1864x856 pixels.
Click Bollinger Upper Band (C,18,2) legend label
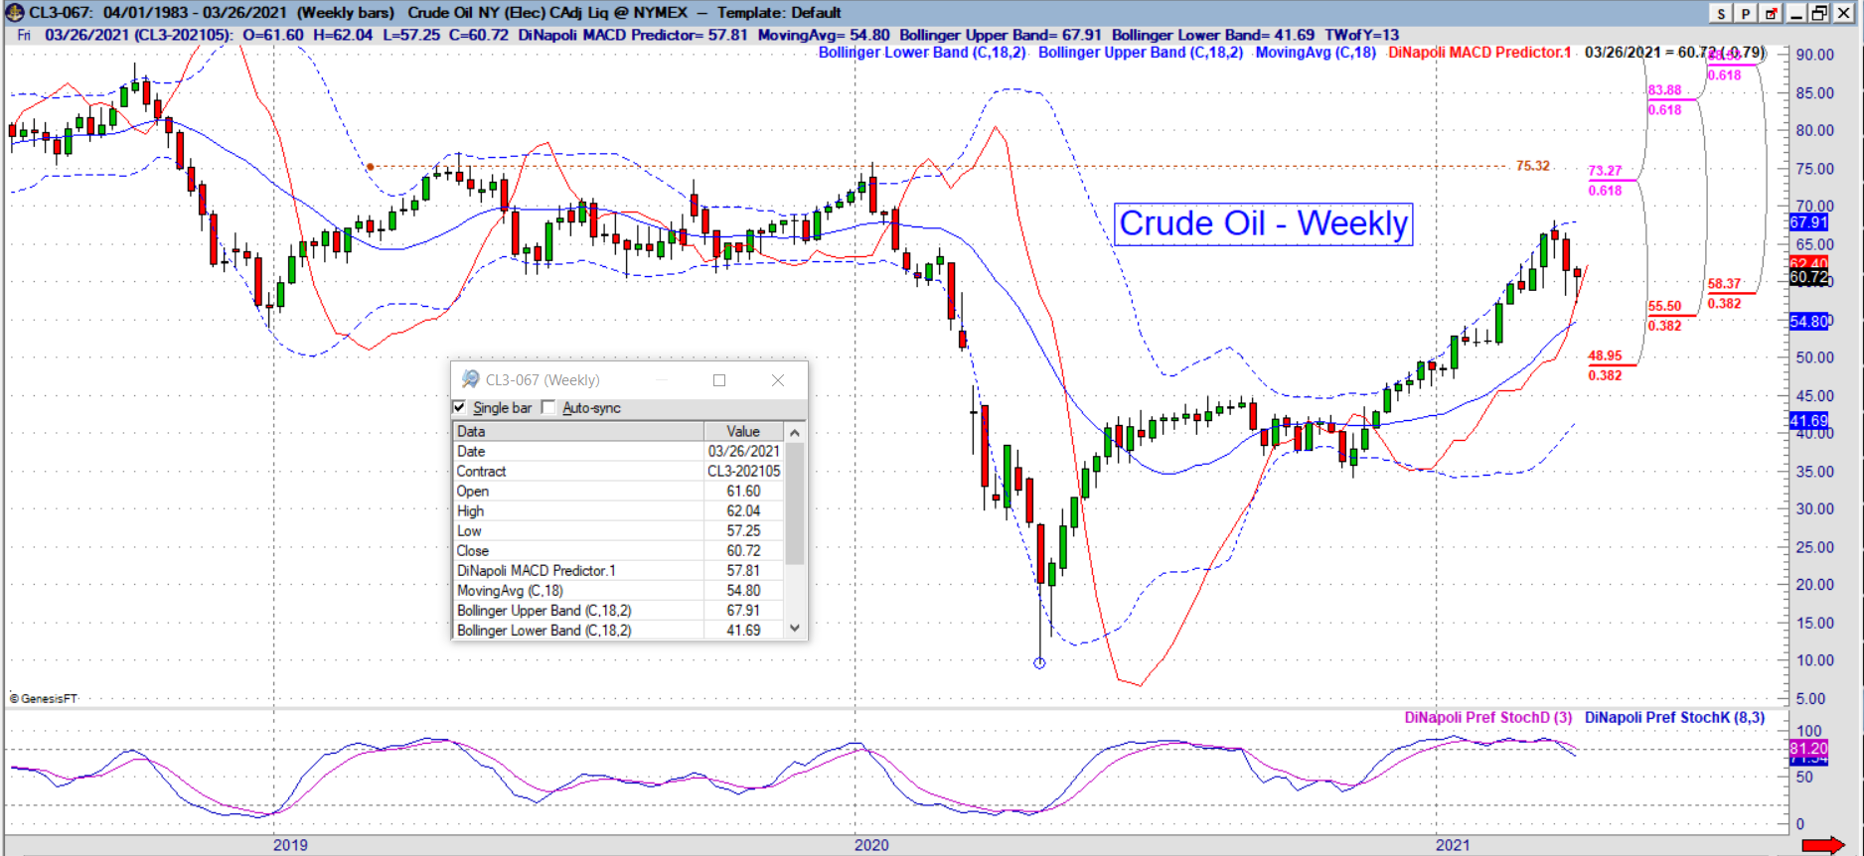[1141, 53]
